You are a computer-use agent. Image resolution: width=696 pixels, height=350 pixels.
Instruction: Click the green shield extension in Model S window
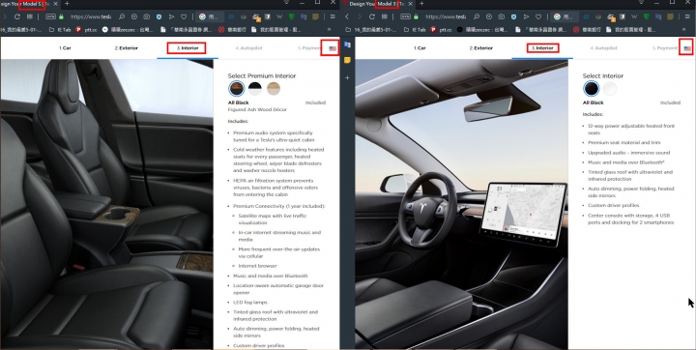coord(291,16)
